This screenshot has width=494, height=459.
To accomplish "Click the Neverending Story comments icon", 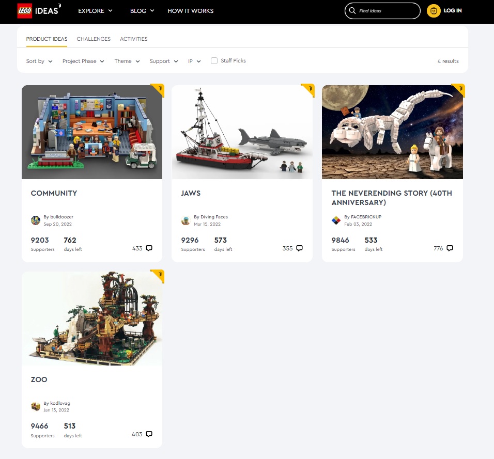I will click(450, 248).
